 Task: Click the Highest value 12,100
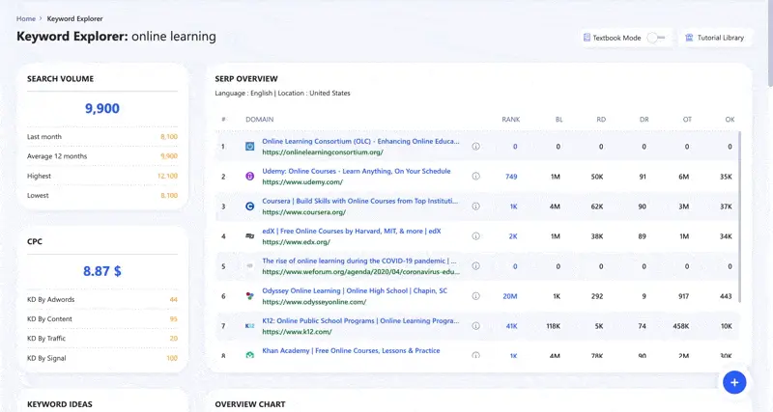click(x=167, y=177)
